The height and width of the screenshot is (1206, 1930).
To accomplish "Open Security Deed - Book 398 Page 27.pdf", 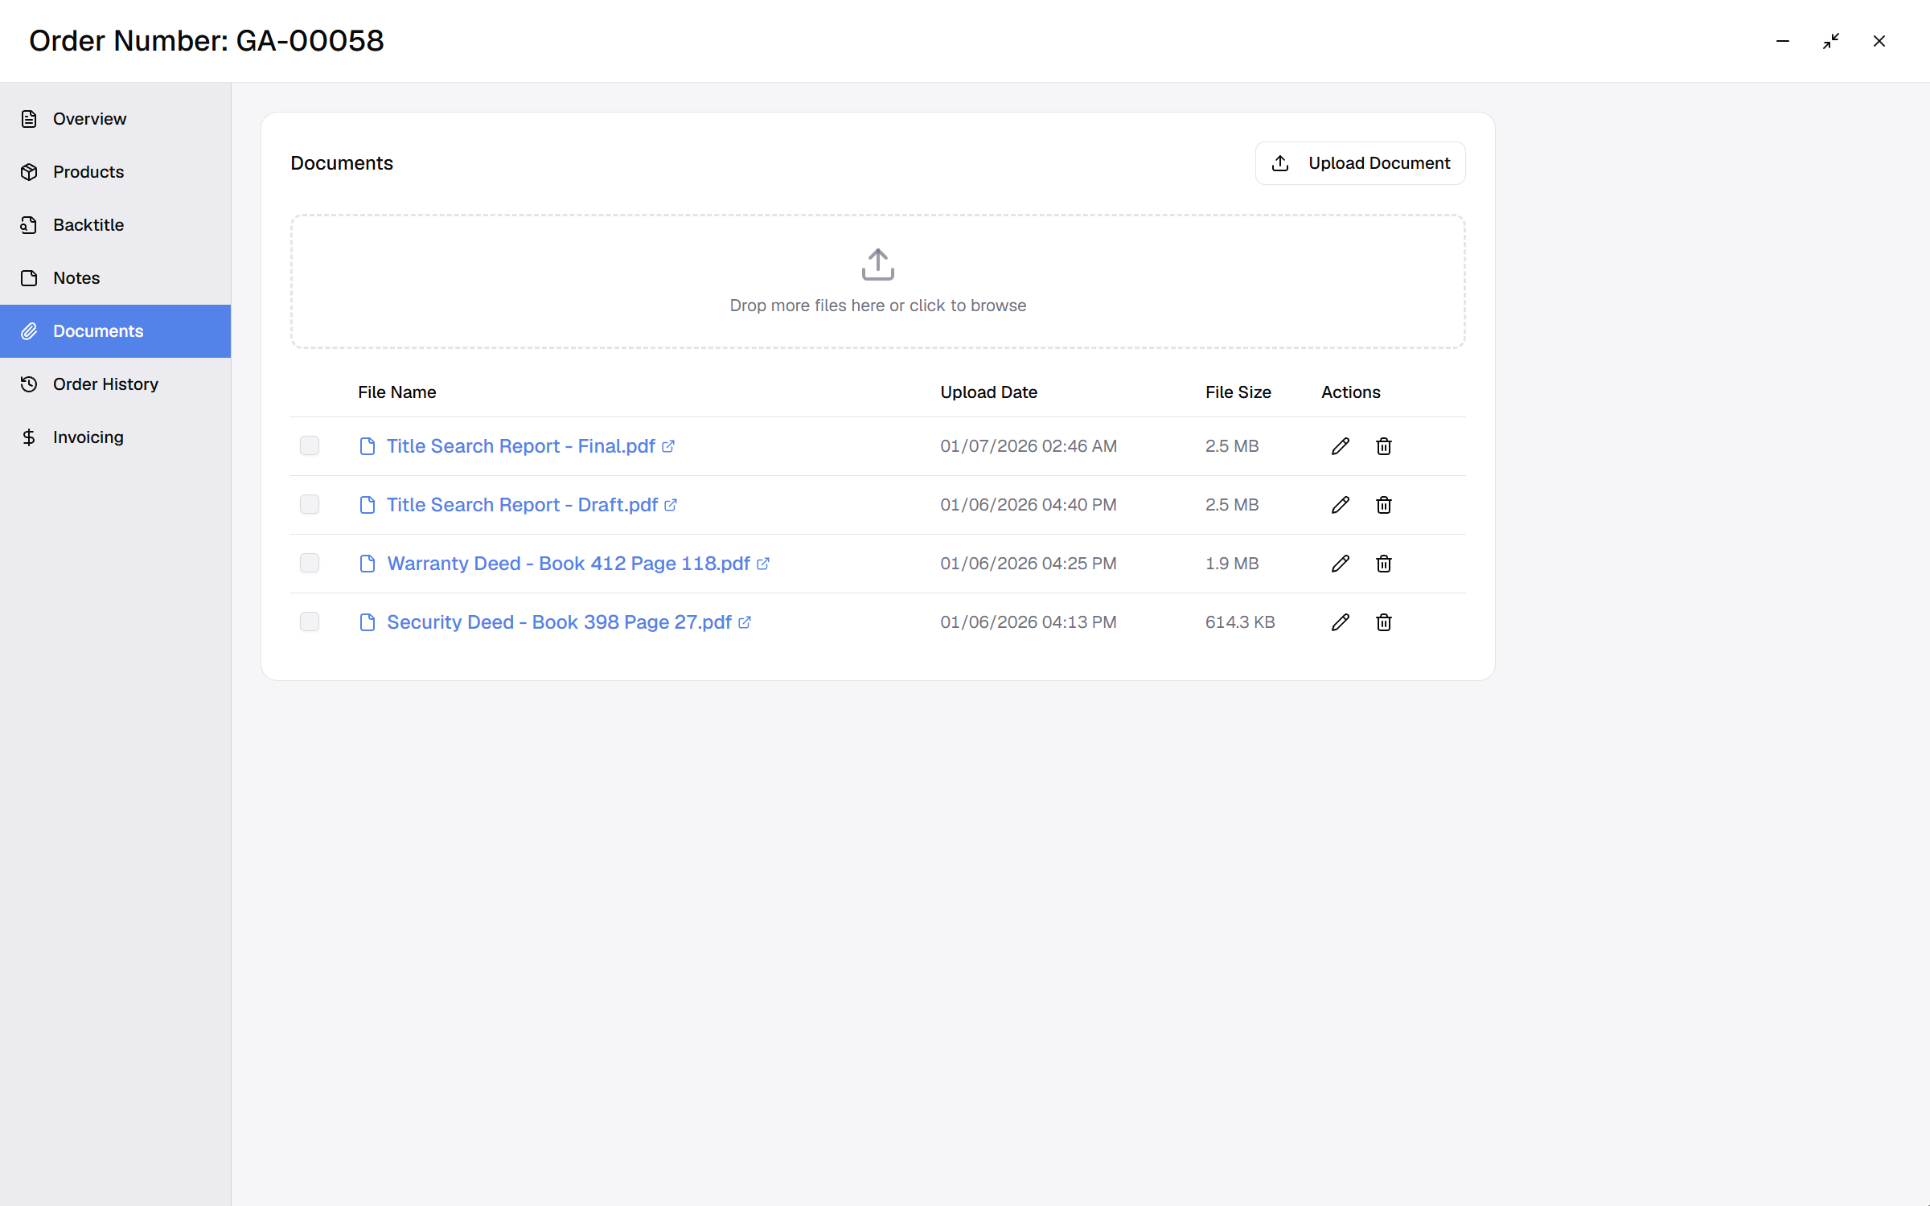I will (559, 622).
